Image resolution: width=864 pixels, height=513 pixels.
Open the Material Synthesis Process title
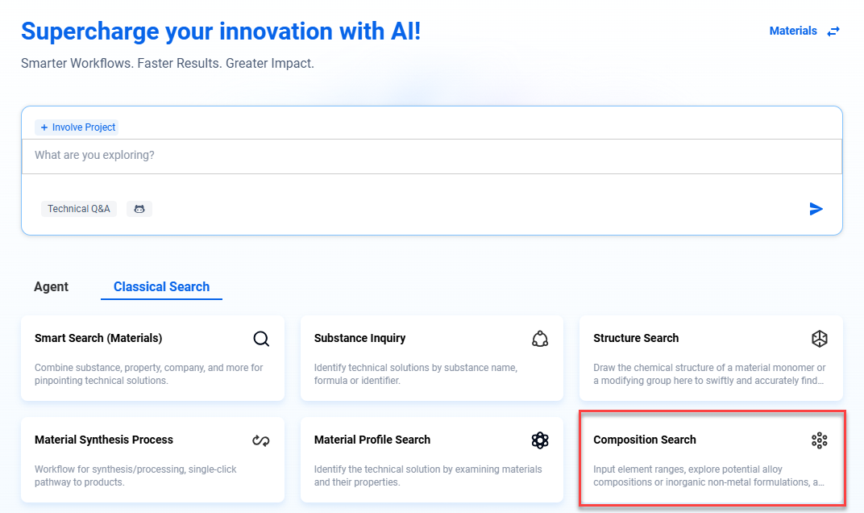[x=104, y=440]
